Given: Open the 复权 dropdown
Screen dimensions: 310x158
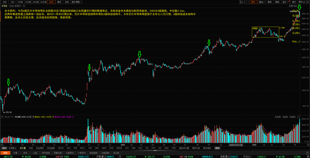Looking at the screenshot, I should [254, 2].
